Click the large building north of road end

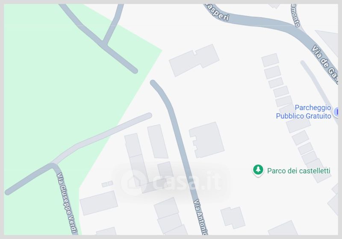point(194,60)
